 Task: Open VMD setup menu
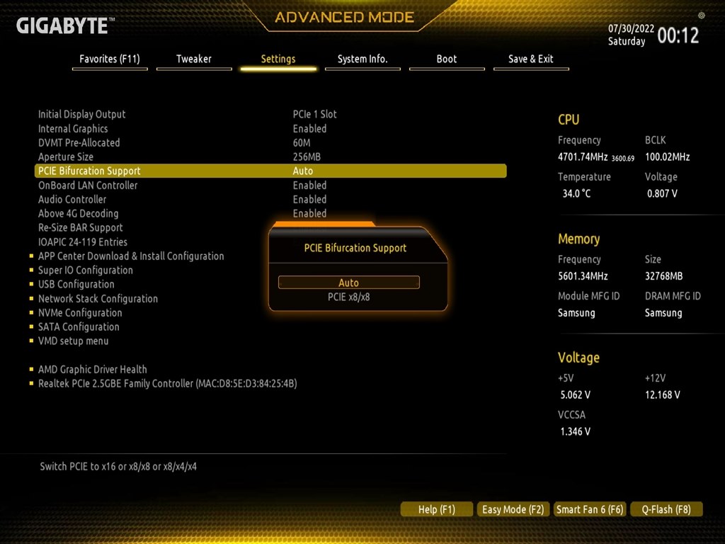(x=73, y=341)
